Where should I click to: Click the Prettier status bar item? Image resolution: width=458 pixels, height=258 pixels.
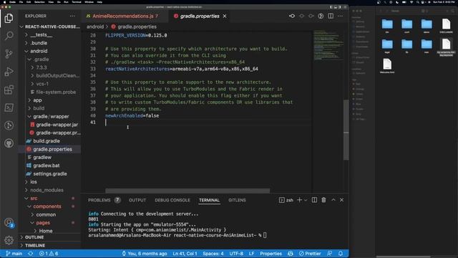coord(310,254)
